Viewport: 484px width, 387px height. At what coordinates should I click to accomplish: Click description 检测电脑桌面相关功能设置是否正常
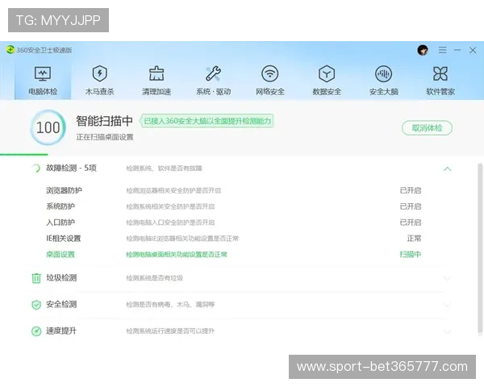177,255
